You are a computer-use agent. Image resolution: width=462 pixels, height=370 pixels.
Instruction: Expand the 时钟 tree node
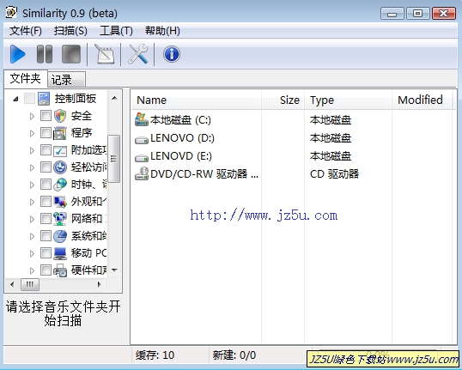(x=32, y=185)
